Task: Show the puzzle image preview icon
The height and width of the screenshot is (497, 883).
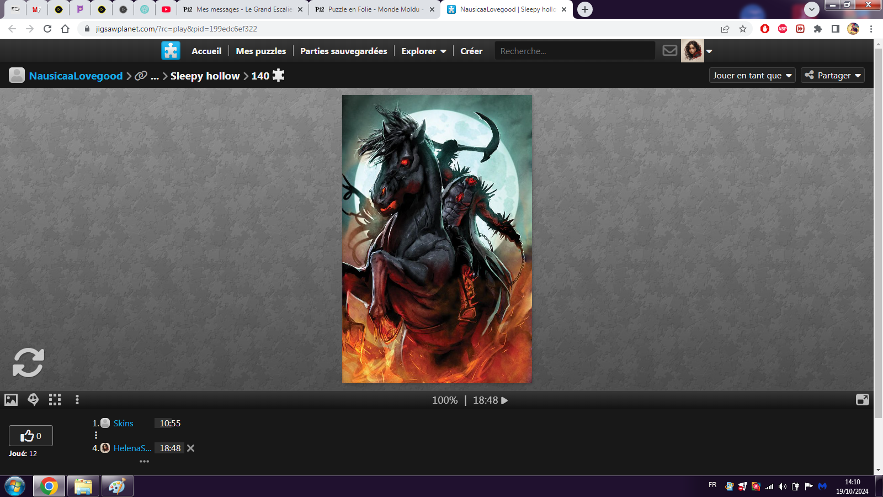Action: [x=11, y=400]
